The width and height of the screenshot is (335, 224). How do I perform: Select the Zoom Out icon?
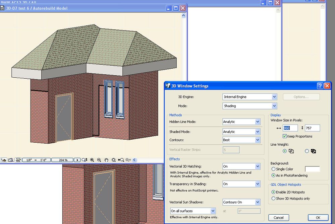click(x=99, y=160)
